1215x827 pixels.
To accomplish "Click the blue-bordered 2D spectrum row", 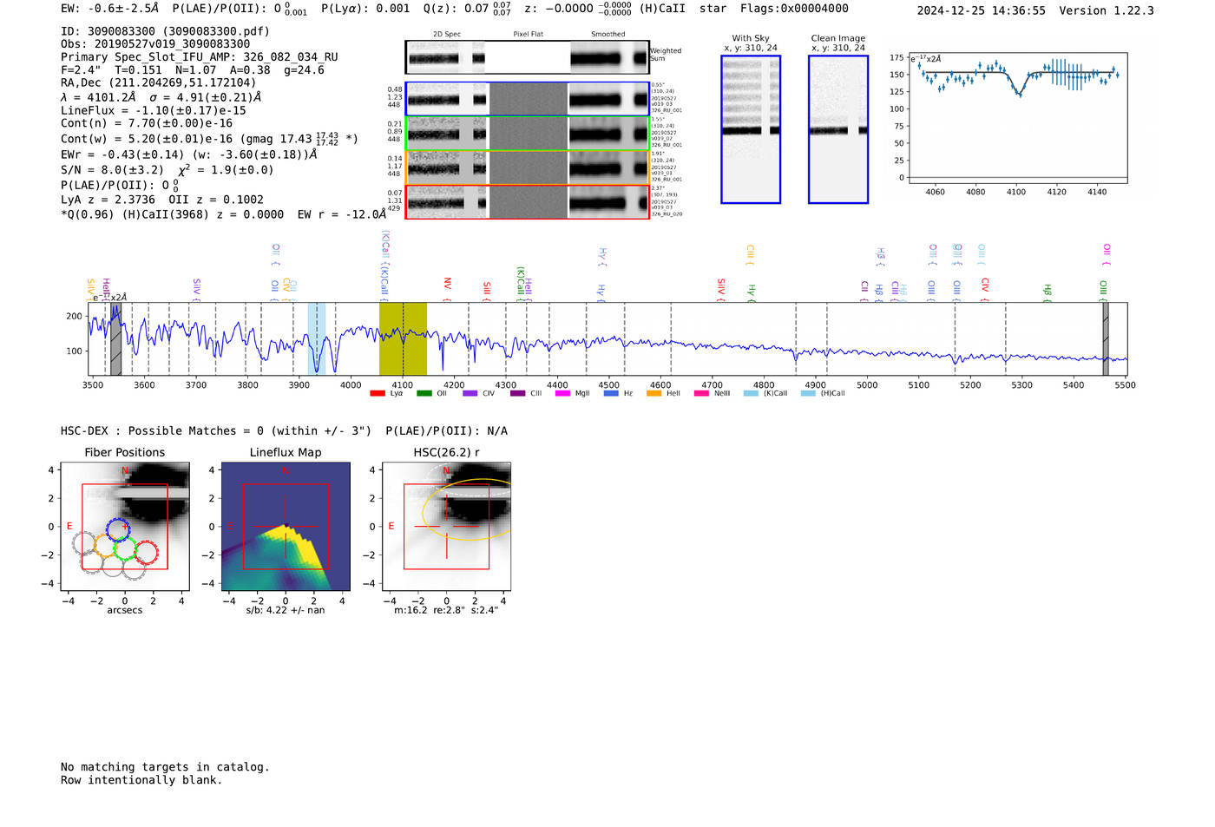I will point(527,99).
